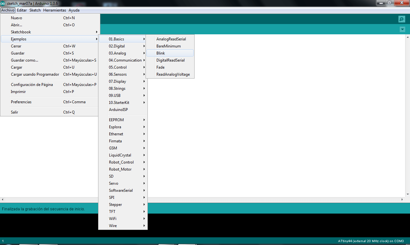This screenshot has width=410, height=245.
Task: Select Imprimir menu entry
Action: pyautogui.click(x=50, y=92)
